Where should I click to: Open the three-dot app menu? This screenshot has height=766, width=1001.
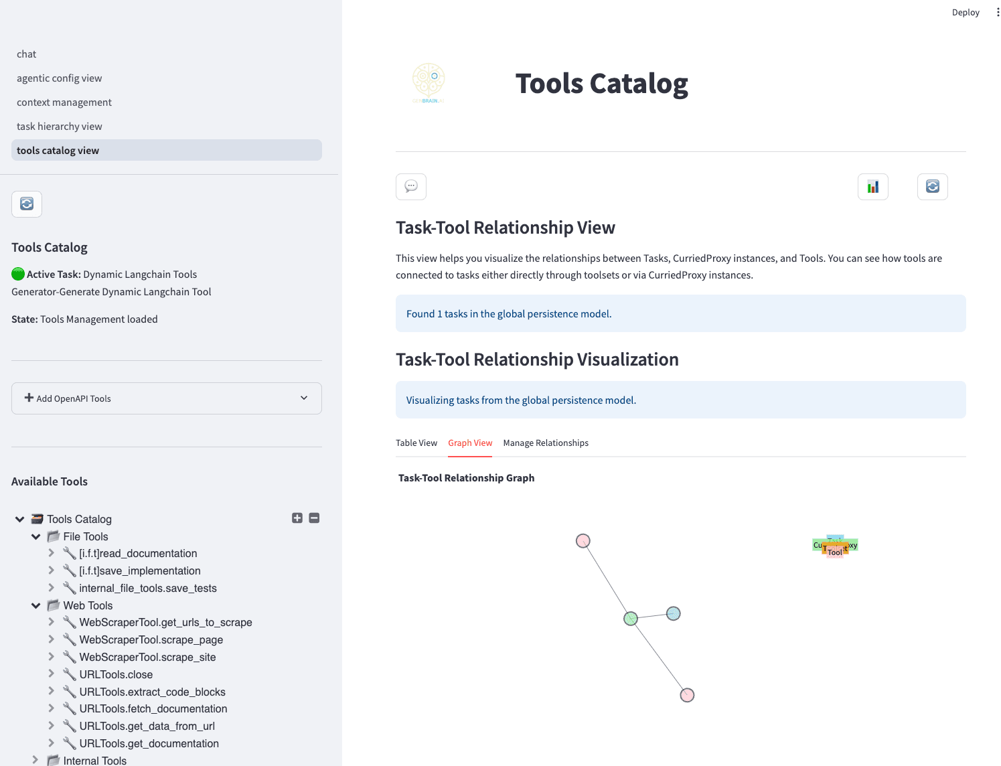(998, 12)
